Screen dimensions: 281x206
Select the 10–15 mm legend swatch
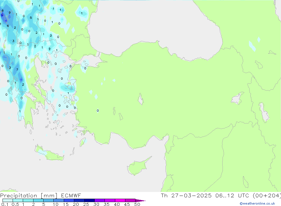tap(59, 200)
